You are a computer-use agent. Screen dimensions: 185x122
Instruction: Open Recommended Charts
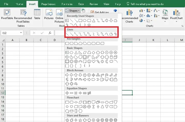click(x=129, y=16)
